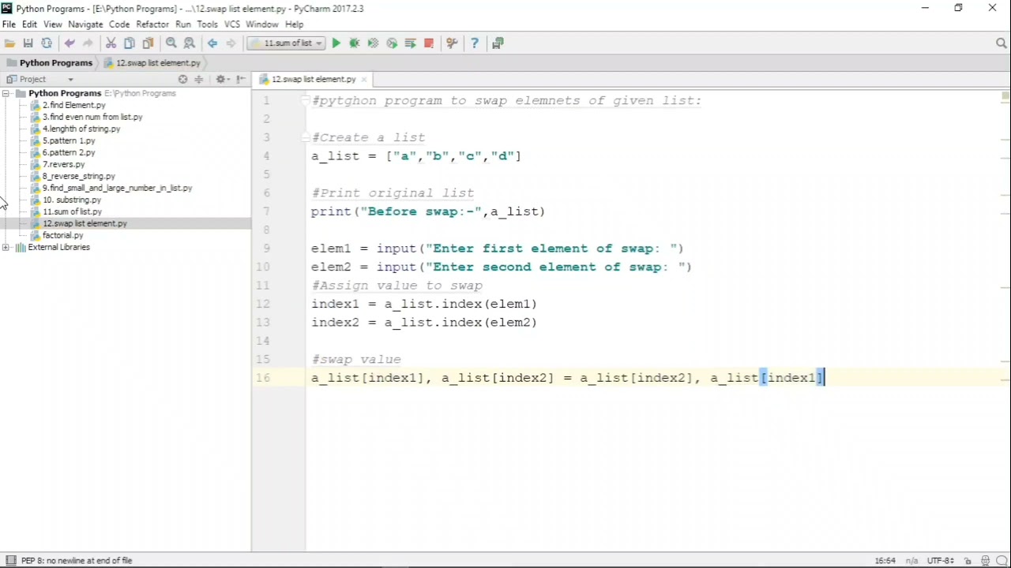Click the Replace magnifier icon
The width and height of the screenshot is (1011, 568).
click(x=189, y=43)
